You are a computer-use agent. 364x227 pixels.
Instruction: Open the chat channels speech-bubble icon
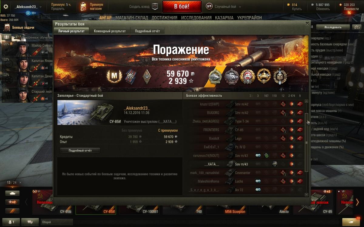tap(30, 222)
